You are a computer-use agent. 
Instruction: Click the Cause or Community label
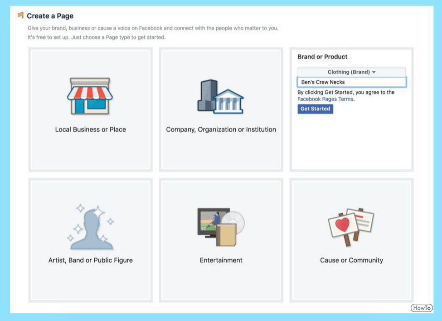351,260
